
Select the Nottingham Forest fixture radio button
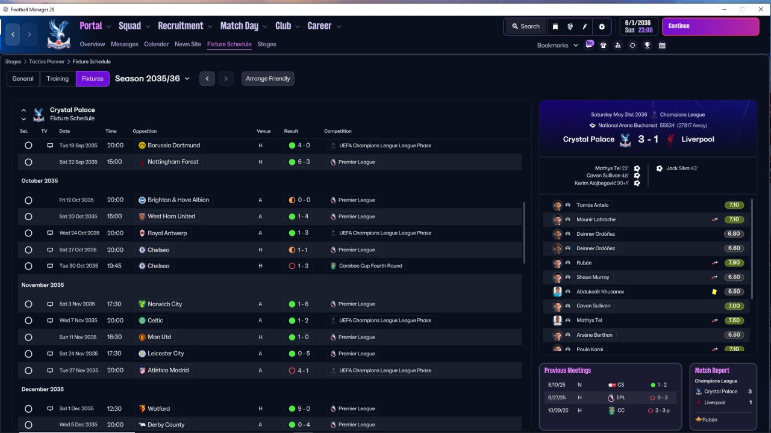click(28, 162)
